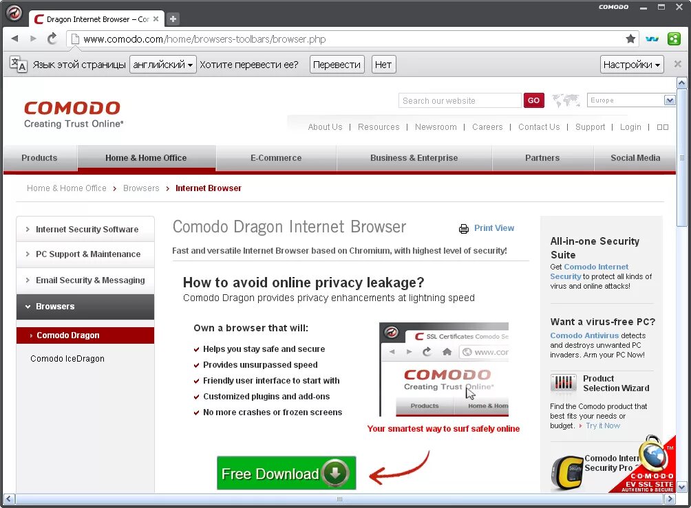Click the red GO search button

click(x=533, y=100)
